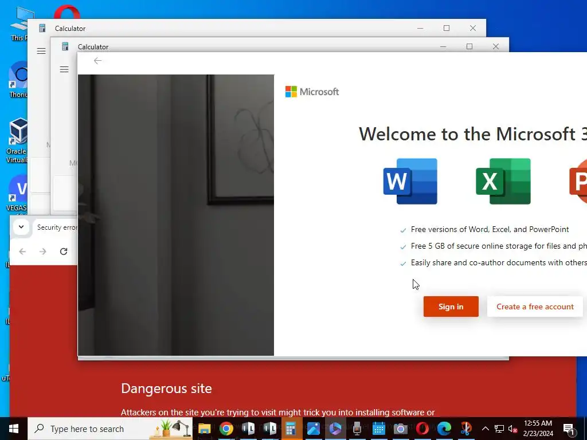Click the network icon in system tray
This screenshot has height=440, width=587.
click(x=499, y=429)
